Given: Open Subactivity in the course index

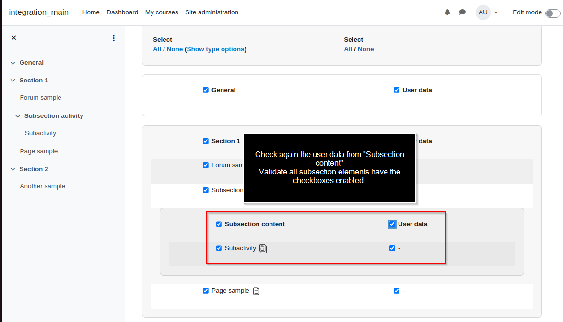Looking at the screenshot, I should point(41,133).
